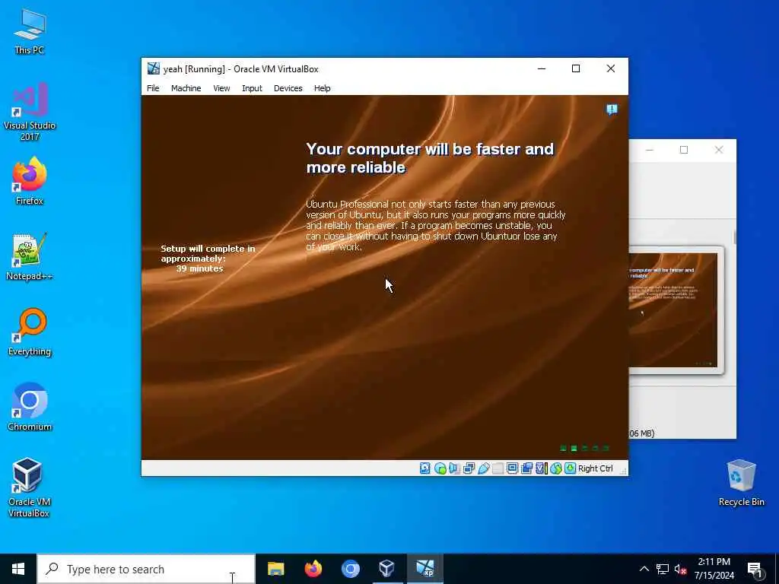Open File Explorer from the taskbar
This screenshot has height=584, width=779.
click(x=275, y=569)
